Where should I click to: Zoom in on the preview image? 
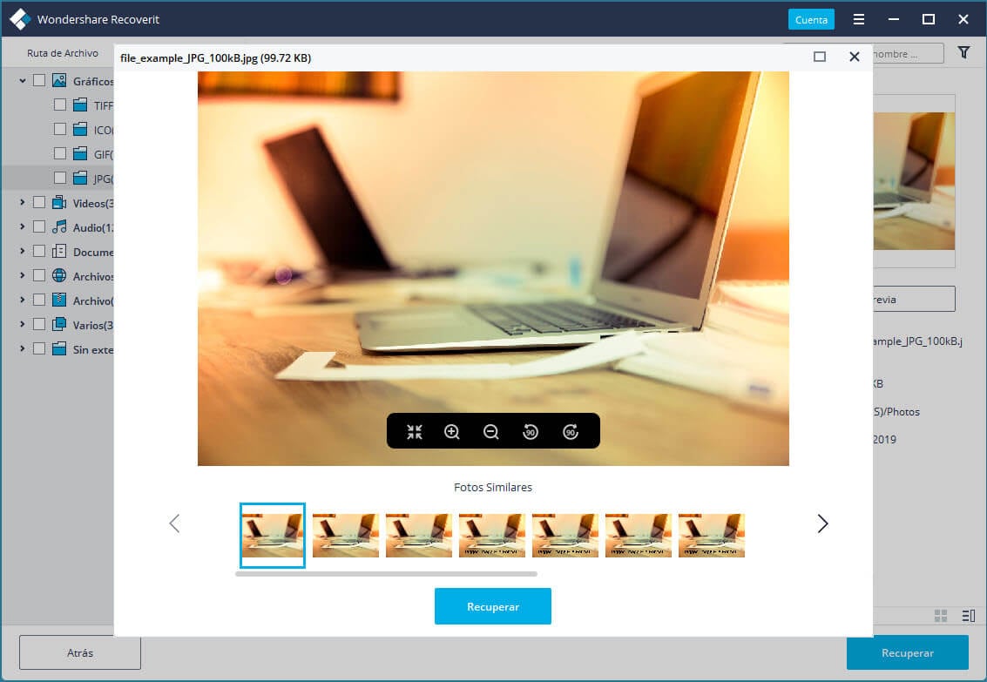(452, 432)
